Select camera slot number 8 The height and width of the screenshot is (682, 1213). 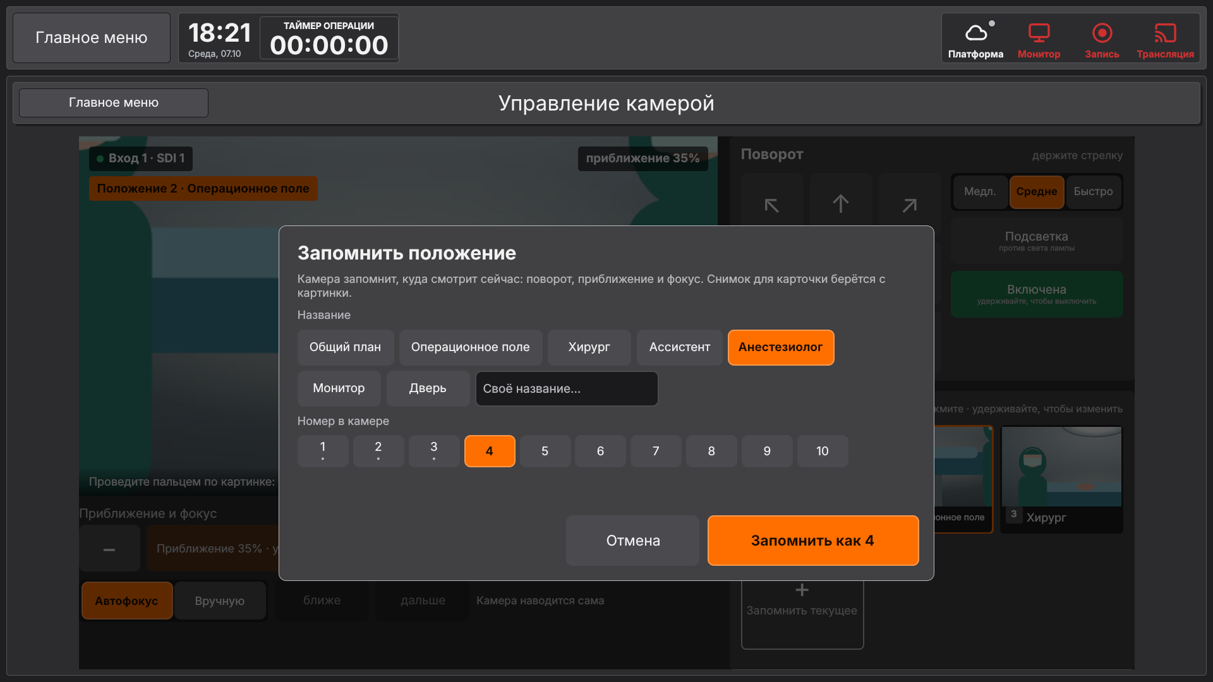[711, 451]
